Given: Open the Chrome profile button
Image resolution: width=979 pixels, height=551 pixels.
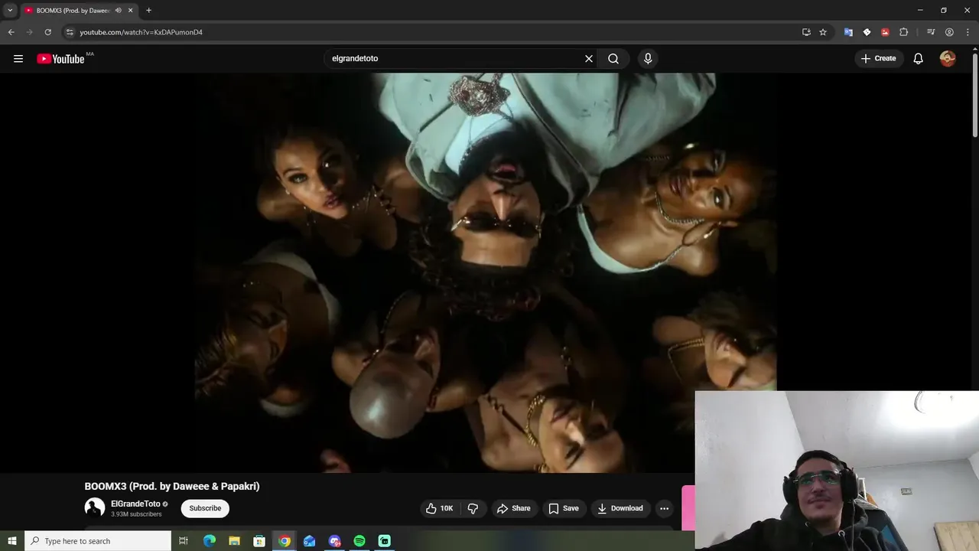Looking at the screenshot, I should pyautogui.click(x=949, y=32).
